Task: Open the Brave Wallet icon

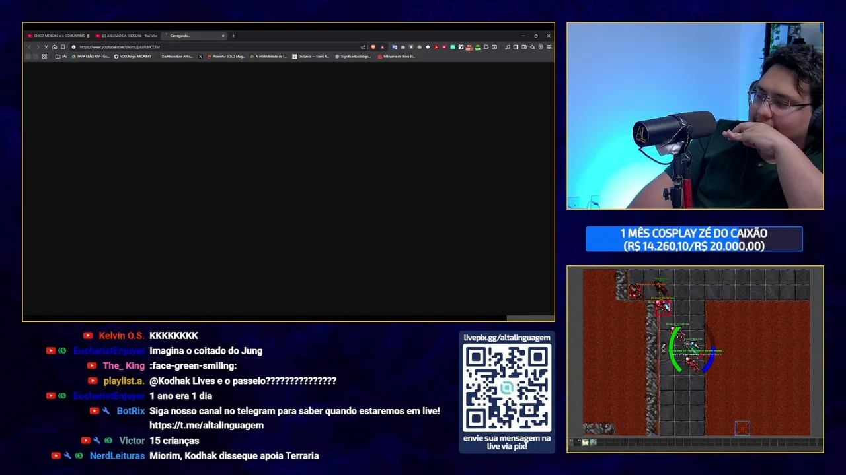Action: point(524,47)
